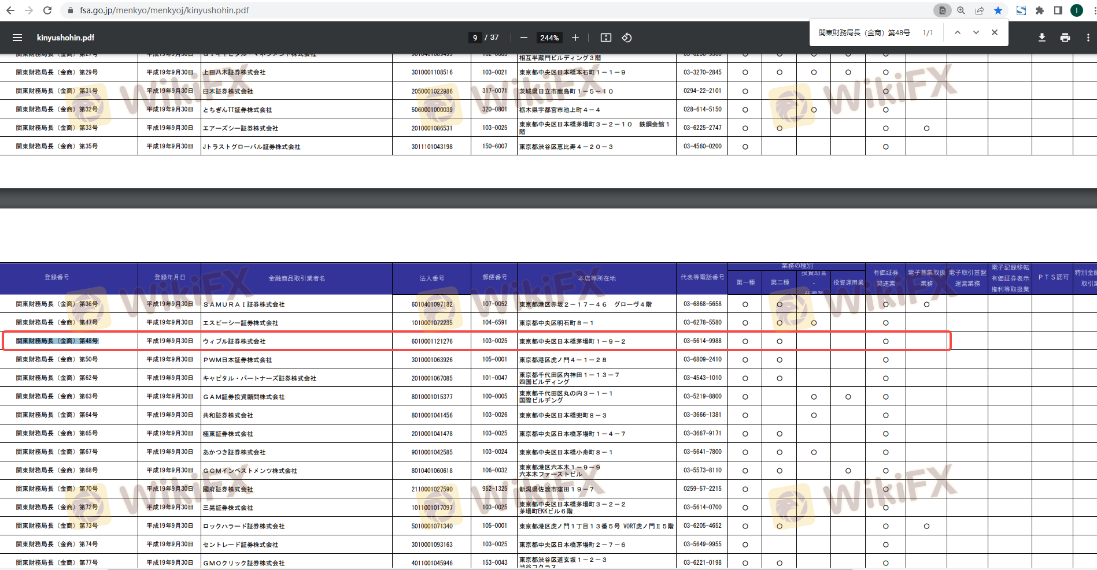Edit the page number field showing 9
This screenshot has height=570, width=1097.
click(475, 38)
